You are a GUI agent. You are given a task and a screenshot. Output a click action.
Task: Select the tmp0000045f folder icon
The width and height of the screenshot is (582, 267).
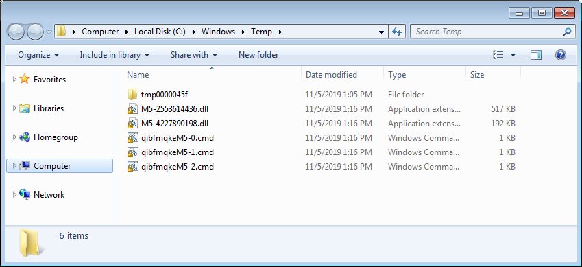(x=132, y=95)
